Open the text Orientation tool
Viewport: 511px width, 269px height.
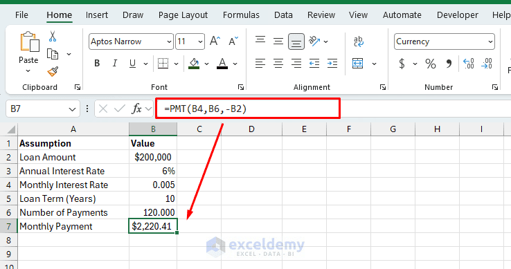pos(314,41)
